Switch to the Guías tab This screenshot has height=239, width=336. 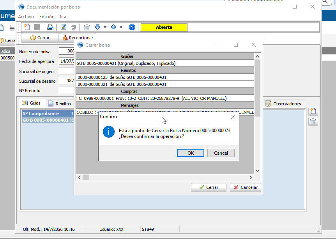click(32, 103)
